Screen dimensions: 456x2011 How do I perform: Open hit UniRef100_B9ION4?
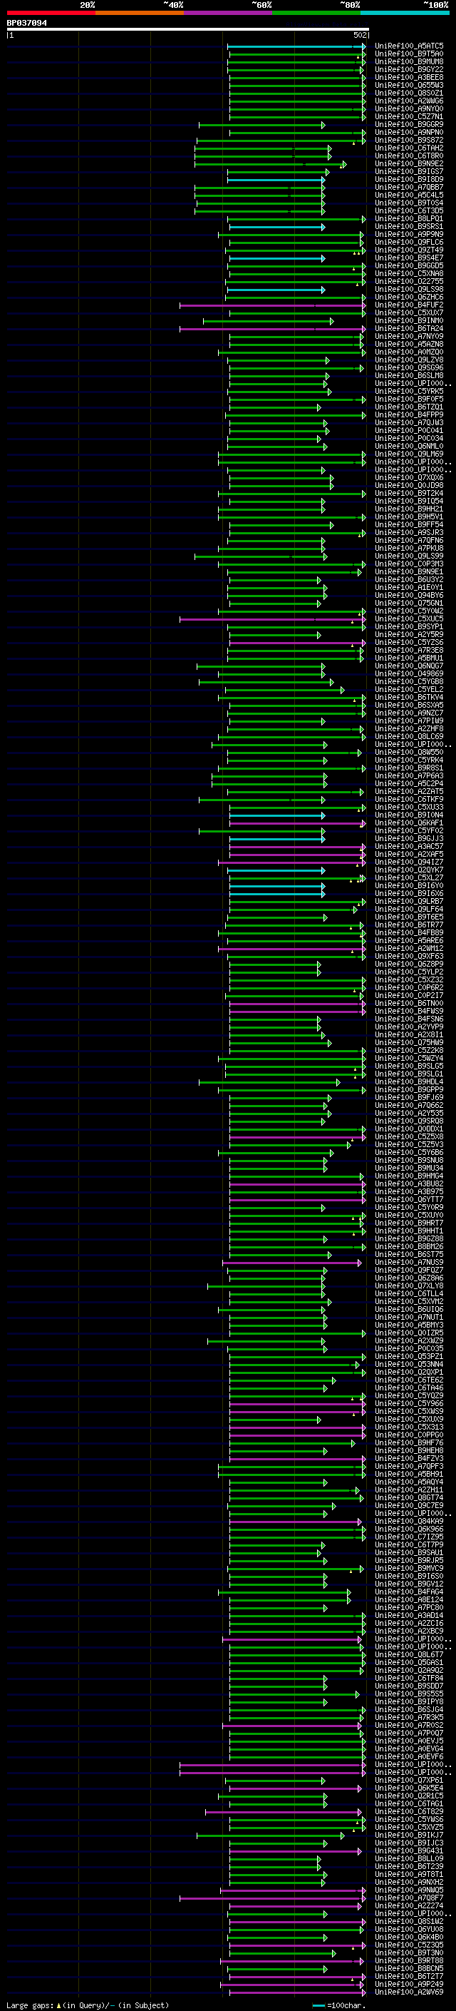point(409,815)
